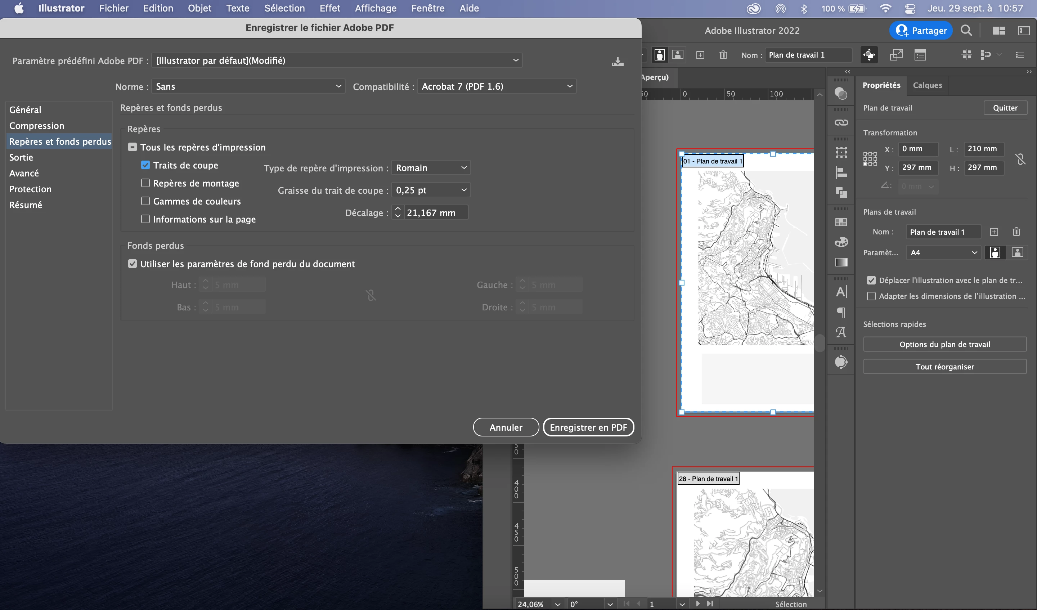Image resolution: width=1037 pixels, height=610 pixels.
Task: Open the Swatches panel icon in dock
Action: (x=841, y=222)
